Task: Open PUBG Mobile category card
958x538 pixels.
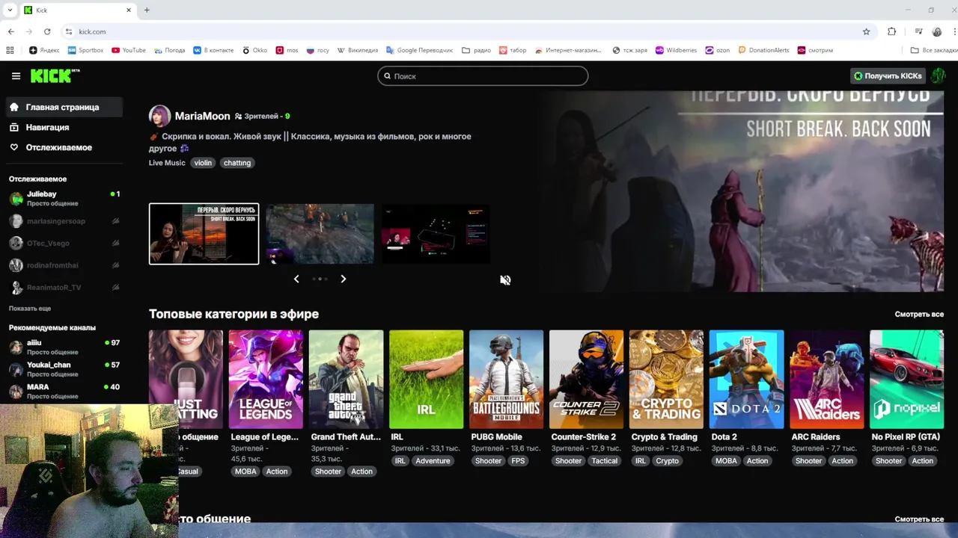Action: coord(506,379)
